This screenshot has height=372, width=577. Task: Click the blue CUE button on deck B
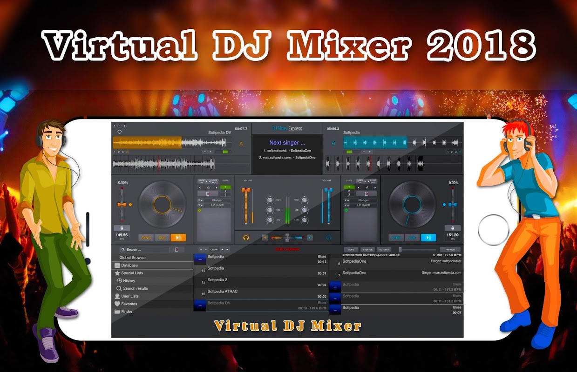(x=412, y=238)
